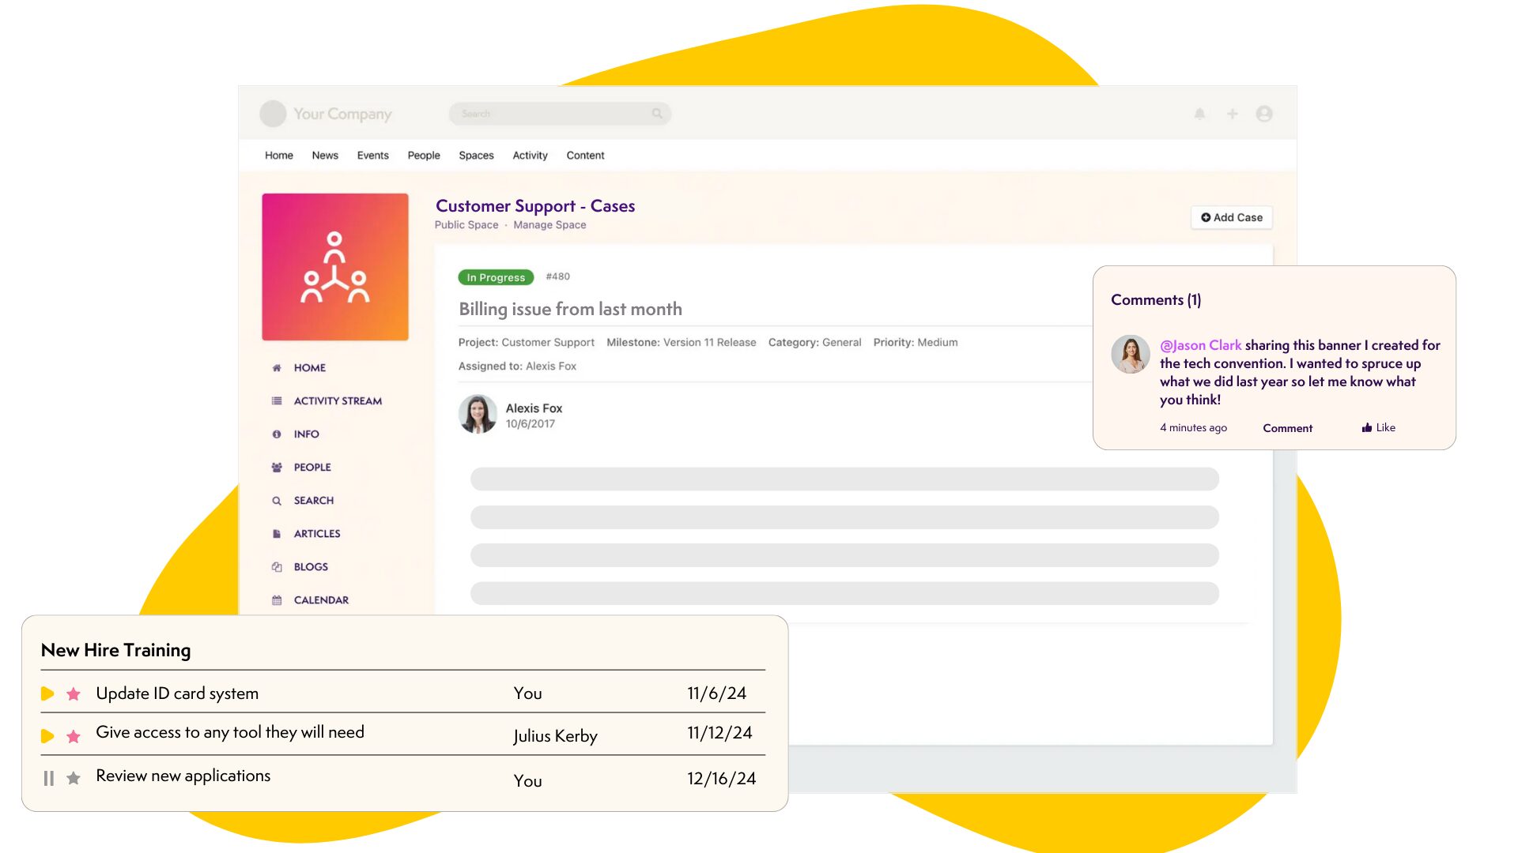Click the Info sidebar icon
The width and height of the screenshot is (1518, 853).
click(276, 434)
